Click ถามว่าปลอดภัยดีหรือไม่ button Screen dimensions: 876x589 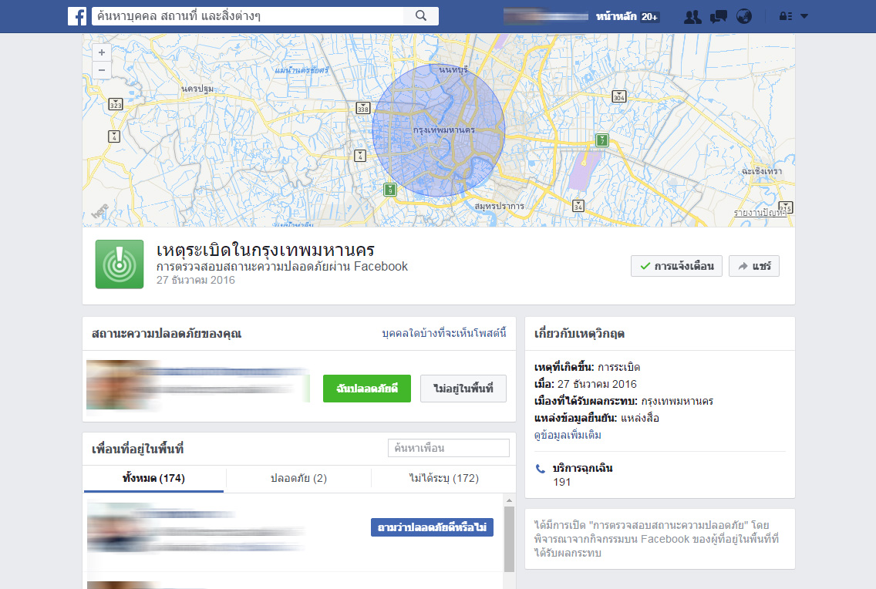click(x=432, y=527)
